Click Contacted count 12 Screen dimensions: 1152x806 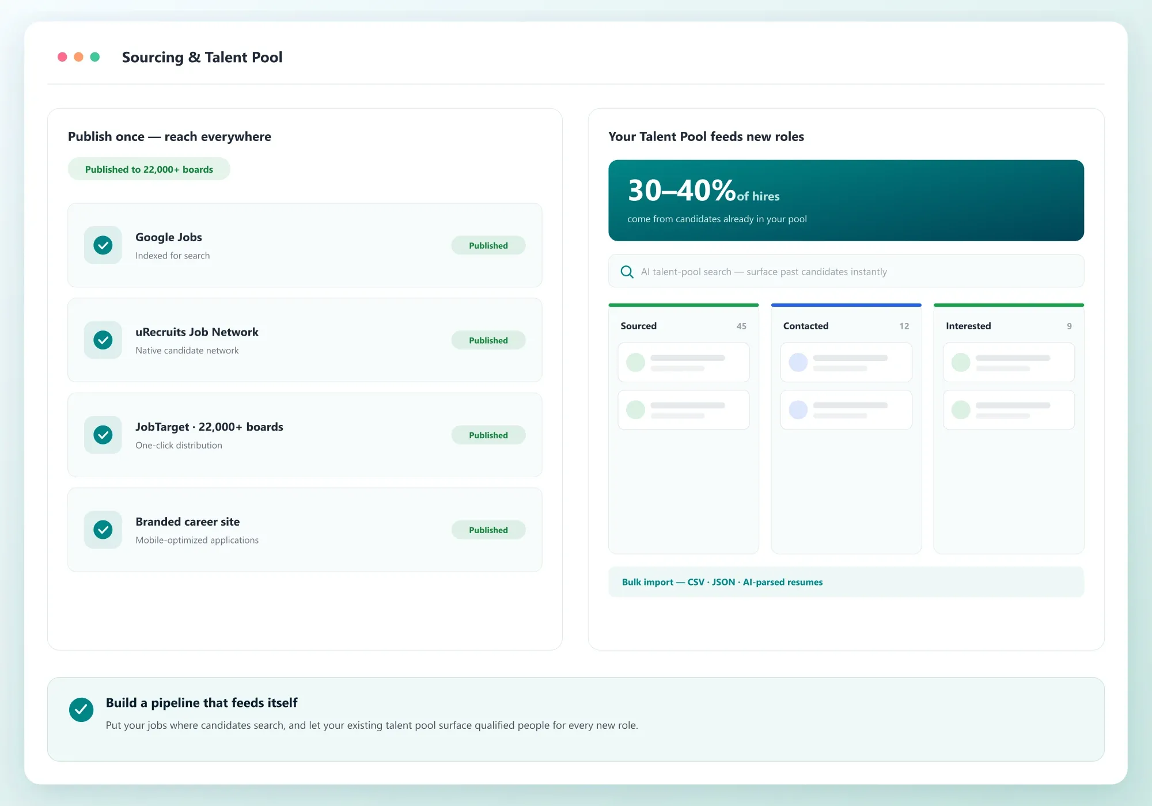click(x=904, y=326)
